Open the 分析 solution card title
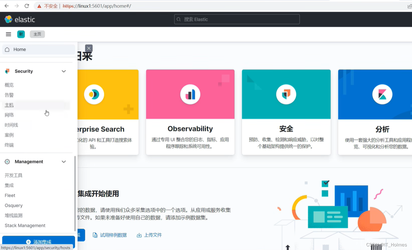 click(x=382, y=129)
